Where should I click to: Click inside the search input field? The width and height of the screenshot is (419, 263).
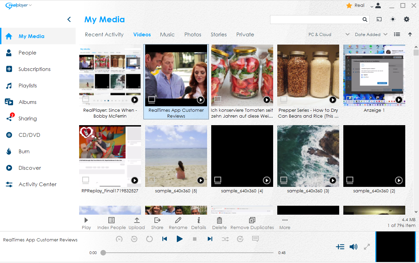316,20
